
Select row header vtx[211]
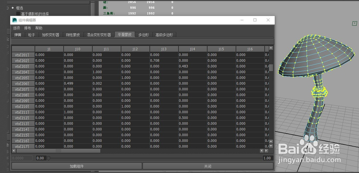pyautogui.click(x=23, y=112)
